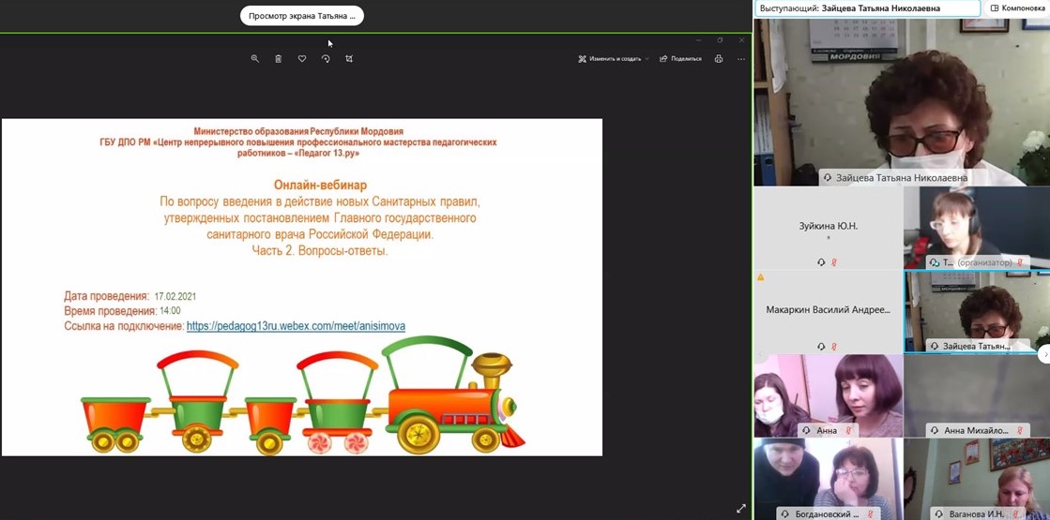Click muted mic icon on Анна tile
1050x520 pixels.
pyautogui.click(x=848, y=431)
